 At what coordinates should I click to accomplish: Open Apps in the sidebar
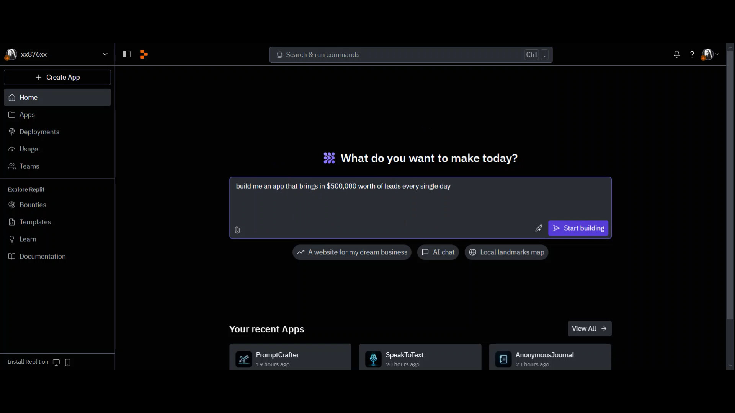[x=57, y=115]
